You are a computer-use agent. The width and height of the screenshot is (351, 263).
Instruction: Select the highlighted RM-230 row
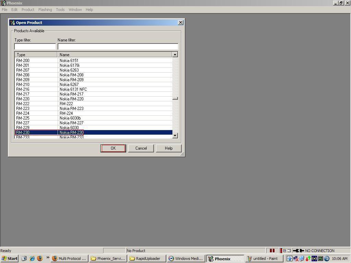click(x=94, y=133)
